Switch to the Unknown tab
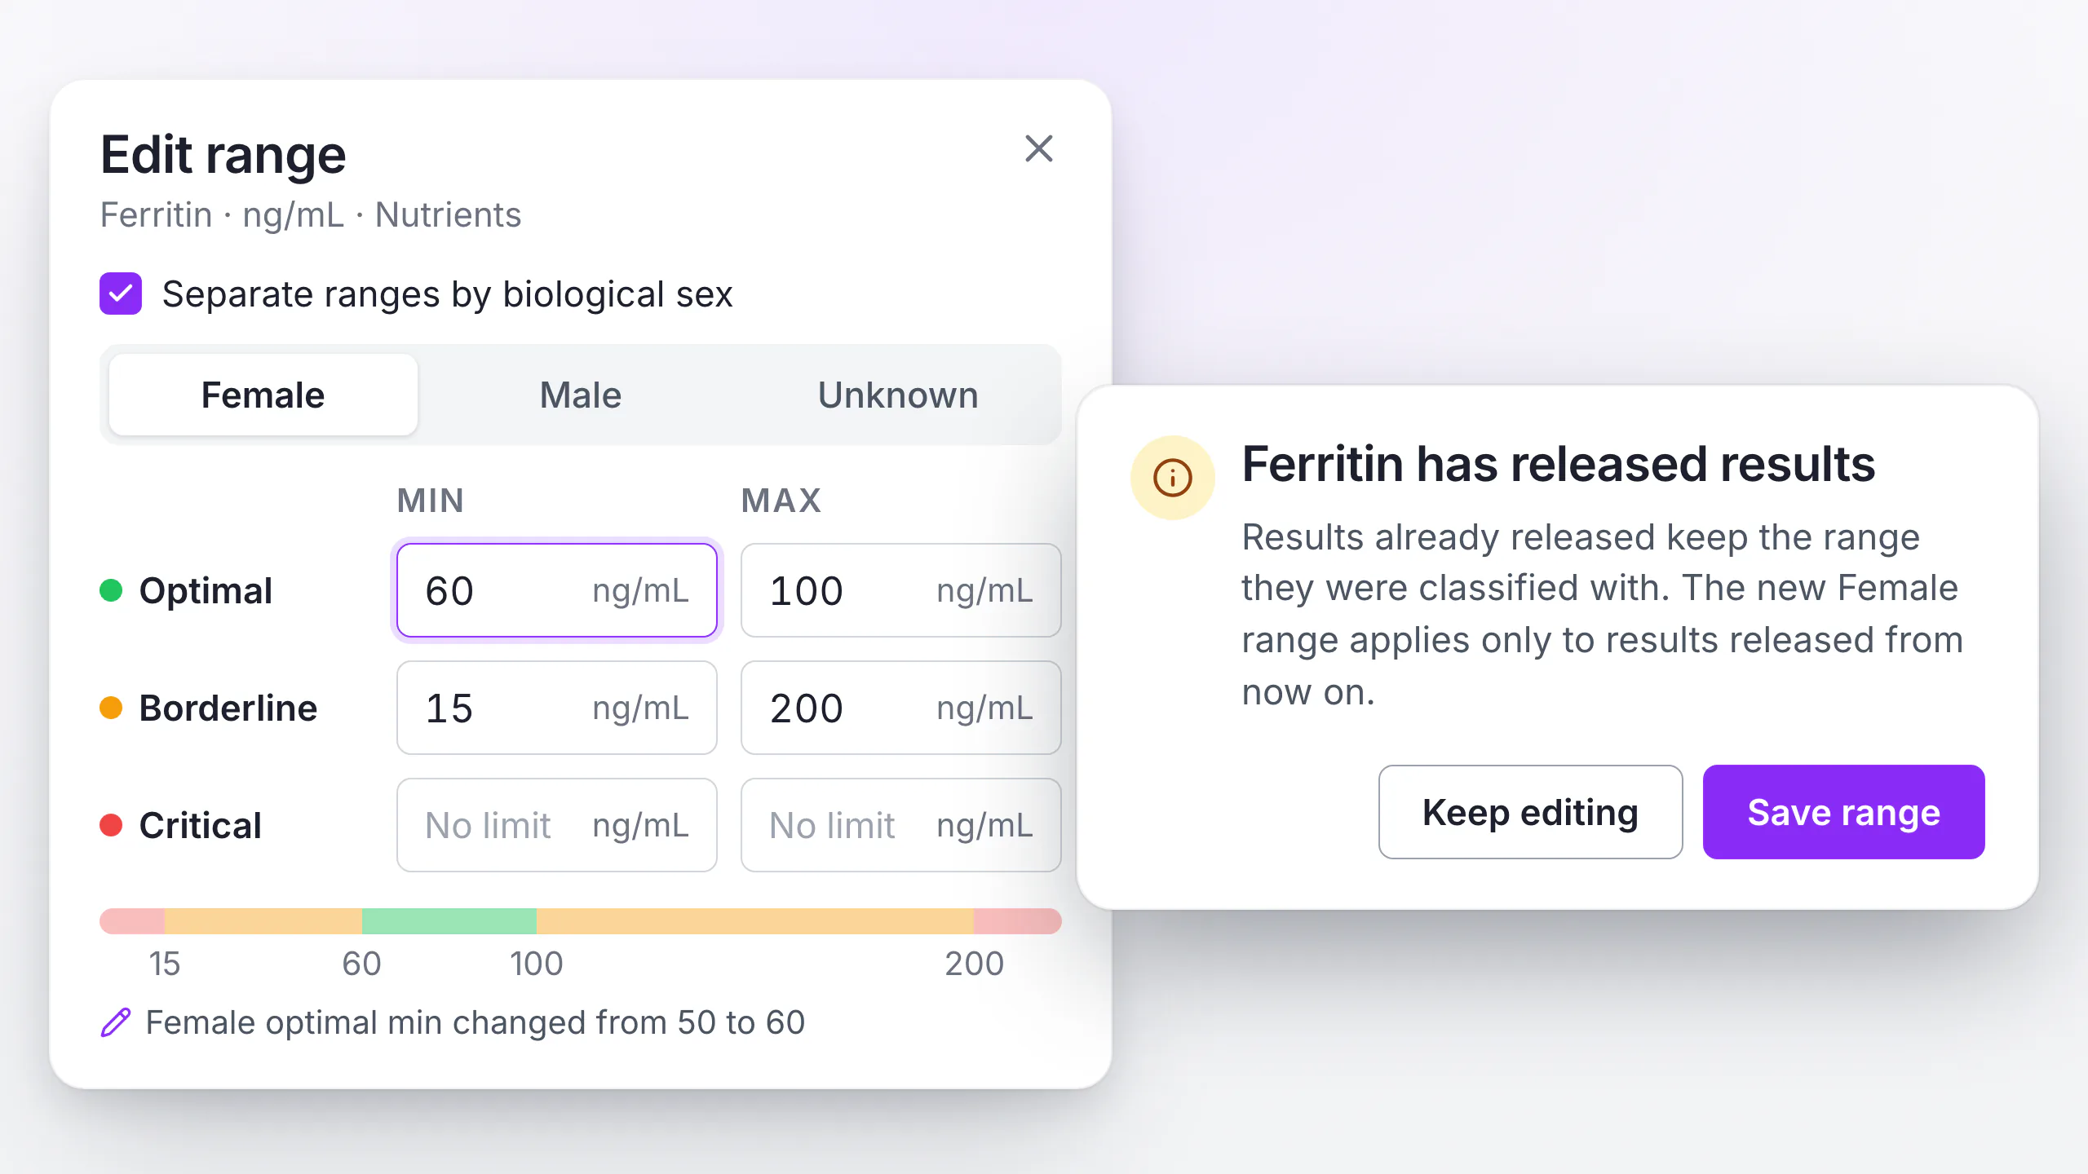2088x1174 pixels. pyautogui.click(x=898, y=395)
